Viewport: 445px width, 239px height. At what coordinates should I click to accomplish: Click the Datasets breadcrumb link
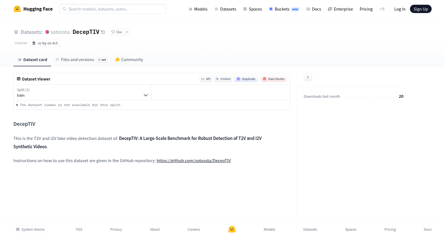tap(31, 32)
